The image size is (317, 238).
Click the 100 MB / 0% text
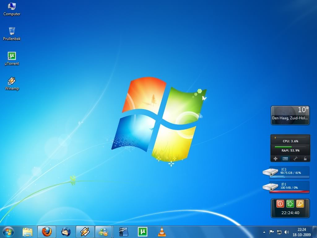[289, 188]
